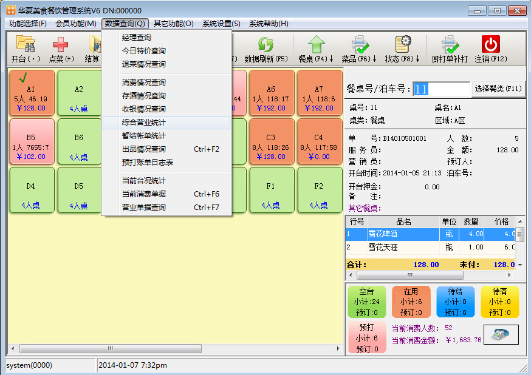The width and height of the screenshot is (531, 375).
Task: Click the 点菜 red plus icon
Action: [x=61, y=44]
